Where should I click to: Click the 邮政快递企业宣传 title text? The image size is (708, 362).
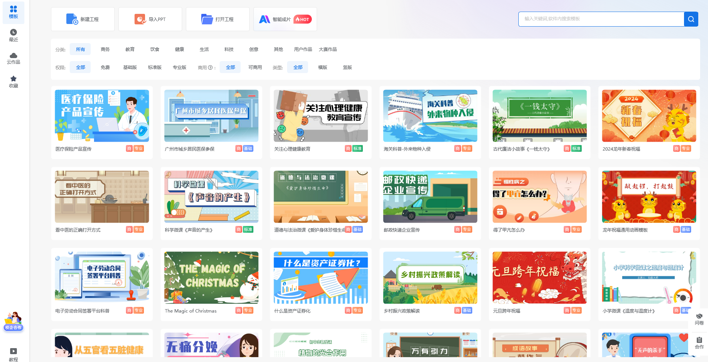tap(402, 230)
